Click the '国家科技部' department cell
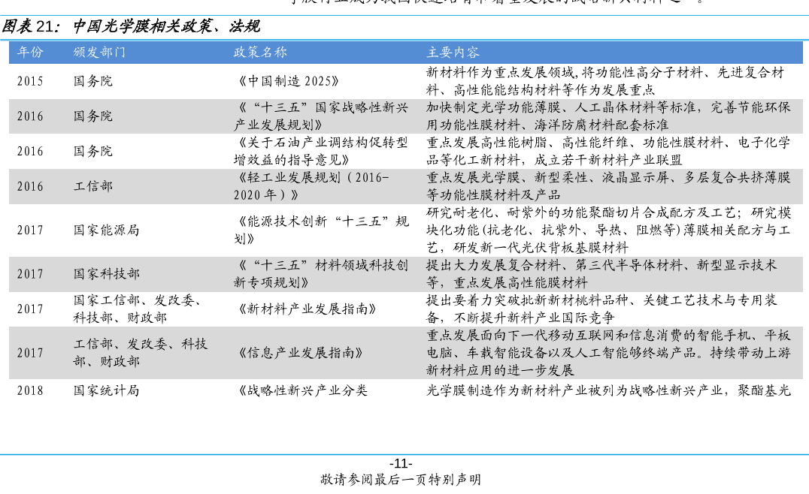Viewport: 809px width, 494px height. 106,273
